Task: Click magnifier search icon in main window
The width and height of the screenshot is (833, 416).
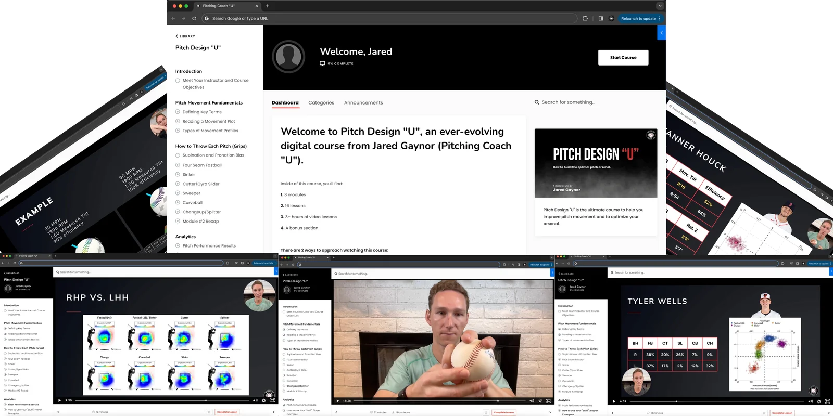Action: [537, 102]
